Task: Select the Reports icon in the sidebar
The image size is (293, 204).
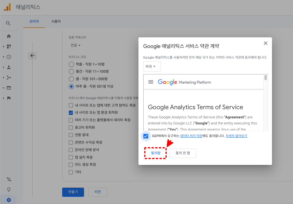Action: tap(9, 46)
